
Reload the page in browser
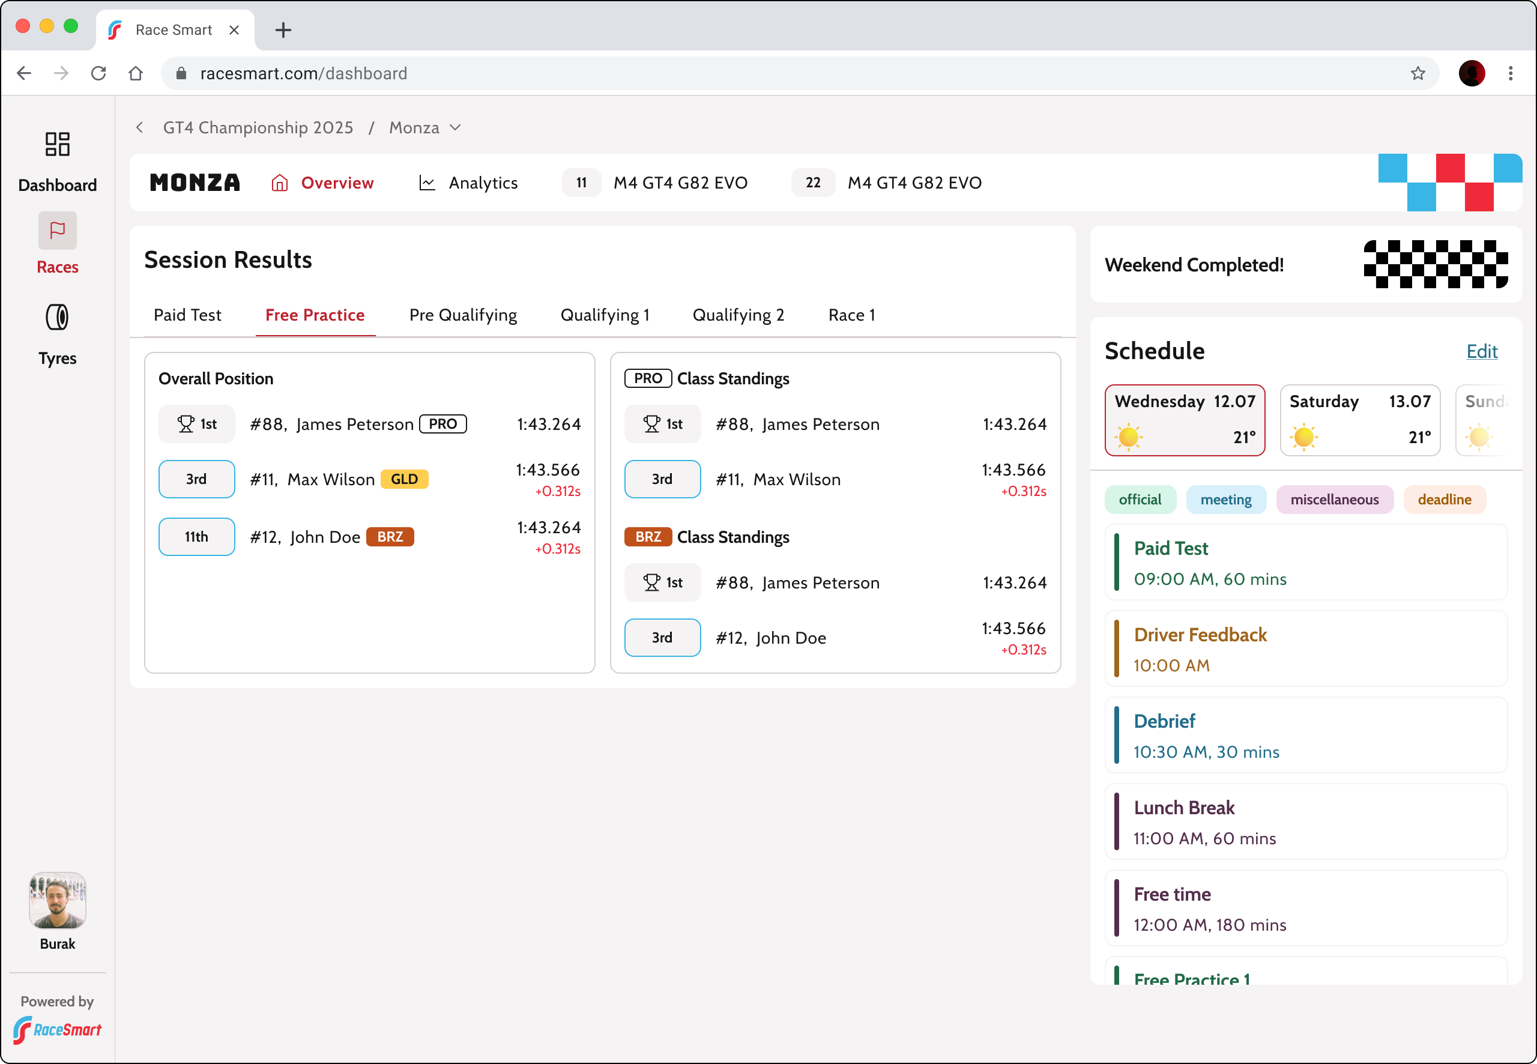[x=98, y=73]
